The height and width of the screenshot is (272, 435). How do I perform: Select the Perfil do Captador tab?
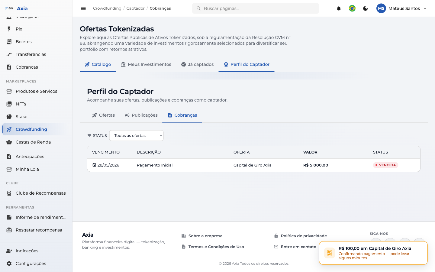point(246,64)
